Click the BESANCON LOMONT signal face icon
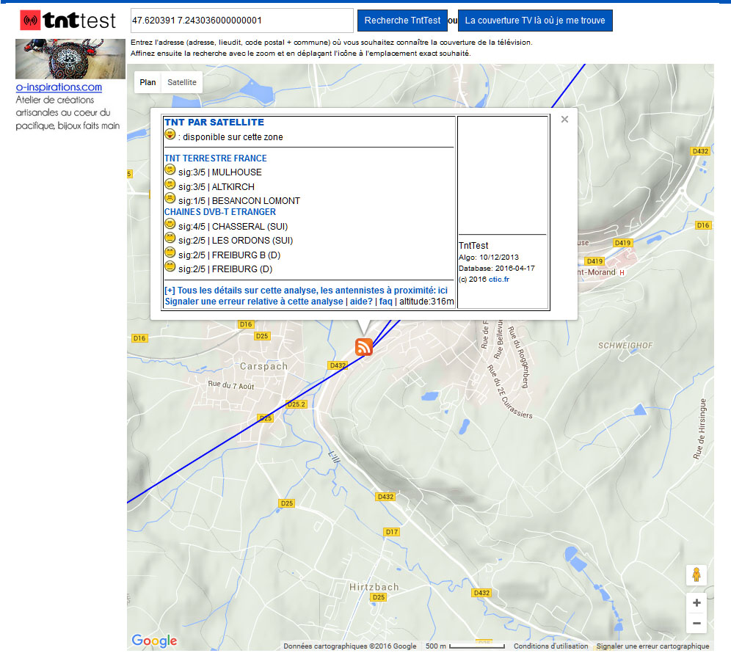Image resolution: width=731 pixels, height=664 pixels. 170,199
